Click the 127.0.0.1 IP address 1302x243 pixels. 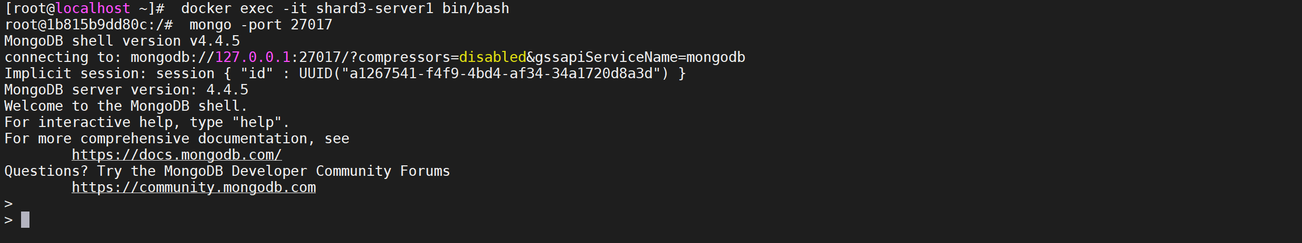pyautogui.click(x=253, y=57)
